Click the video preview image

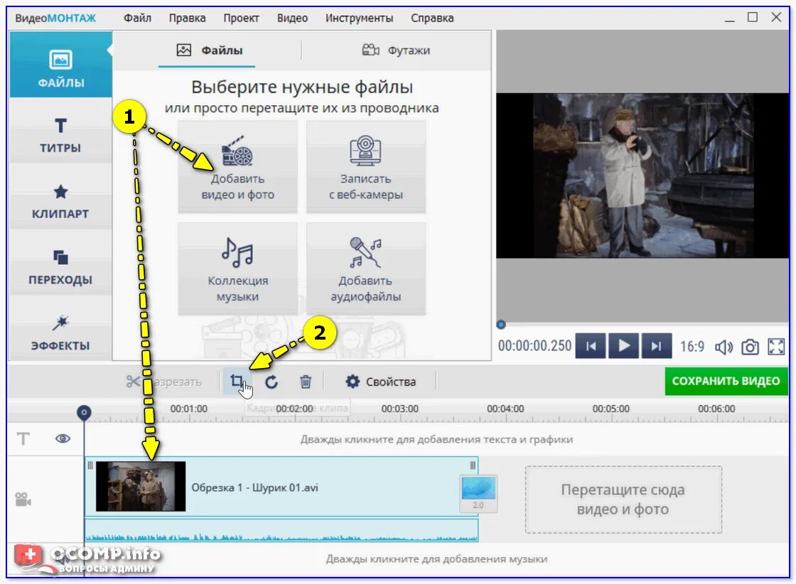(642, 175)
